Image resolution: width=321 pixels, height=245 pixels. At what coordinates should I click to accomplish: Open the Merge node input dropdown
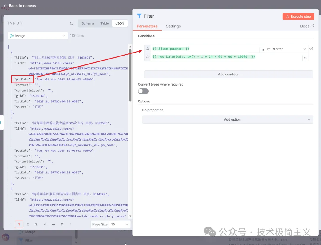pos(38,36)
